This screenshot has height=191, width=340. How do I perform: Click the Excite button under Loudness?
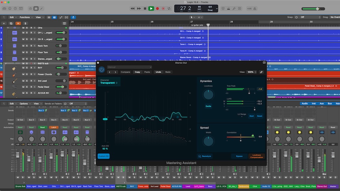208,106
